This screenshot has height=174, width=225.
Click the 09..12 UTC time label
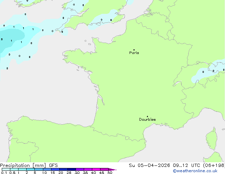tap(187, 165)
